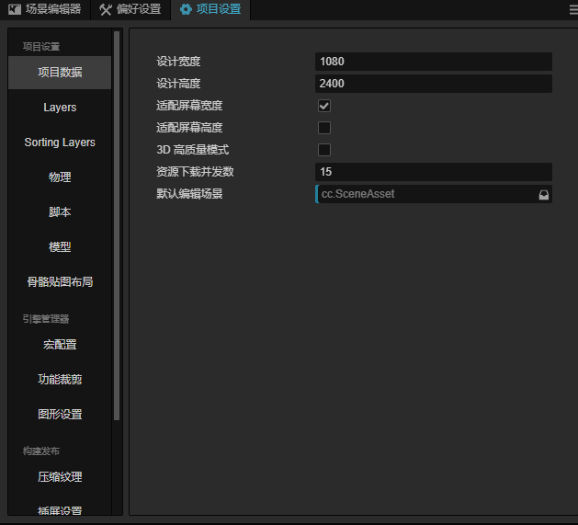Viewport: 578px width, 525px height.
Task: Click the cc.SceneAsset default scene field
Action: [434, 194]
